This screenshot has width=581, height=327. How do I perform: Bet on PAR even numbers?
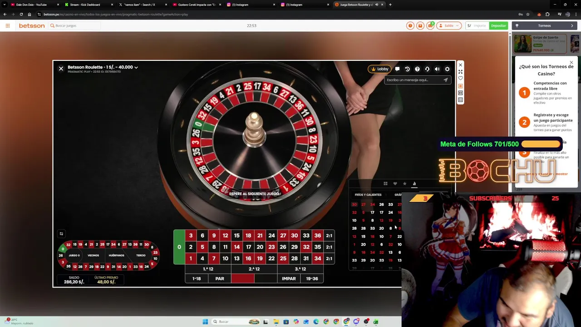(x=220, y=278)
